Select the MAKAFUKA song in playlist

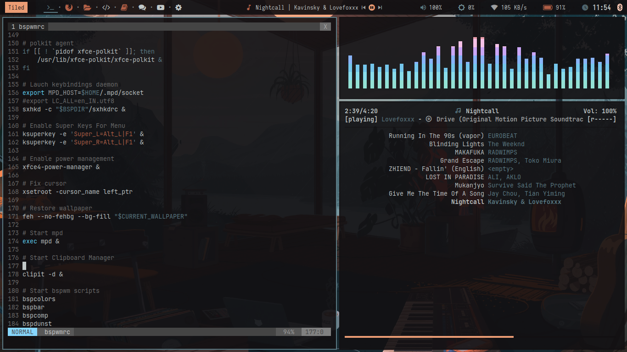click(x=469, y=152)
